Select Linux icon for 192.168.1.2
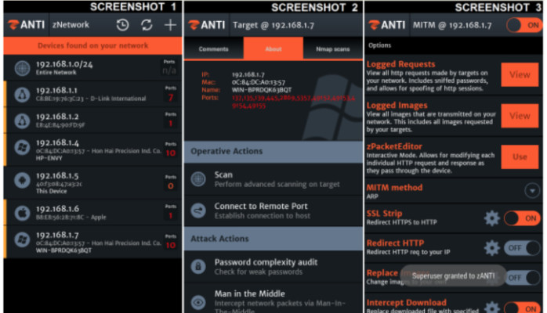 tap(22, 121)
